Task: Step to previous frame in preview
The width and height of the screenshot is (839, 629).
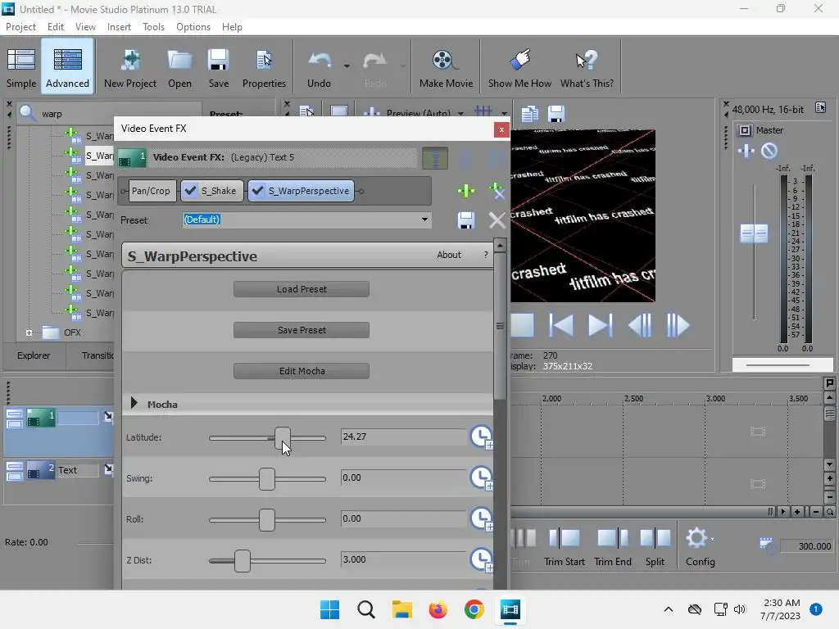Action: coord(640,325)
